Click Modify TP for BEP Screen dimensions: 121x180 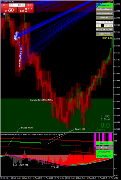pos(104,29)
